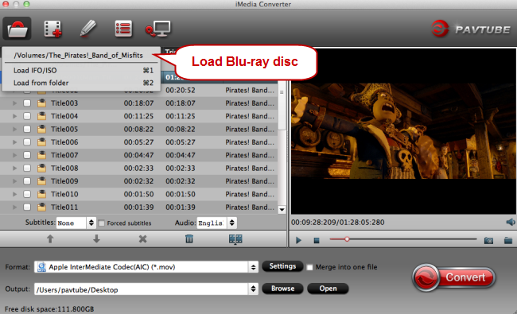Mute the preview with the speaker icon
Viewport: 517px width, 314px height.
tap(511, 222)
